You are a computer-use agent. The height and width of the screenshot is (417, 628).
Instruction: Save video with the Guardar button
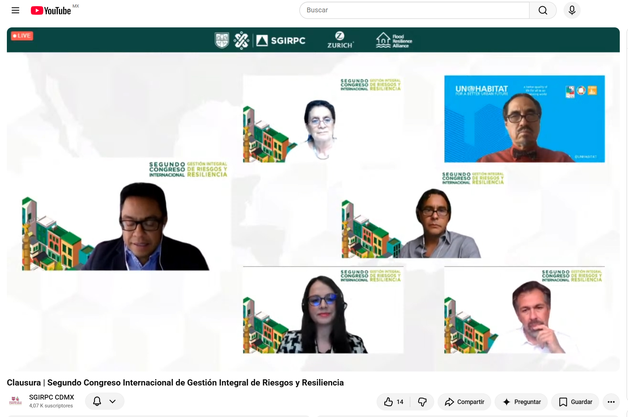coord(575,402)
